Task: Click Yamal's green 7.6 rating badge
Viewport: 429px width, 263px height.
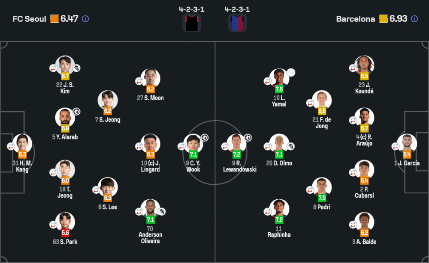Action: 279,89
